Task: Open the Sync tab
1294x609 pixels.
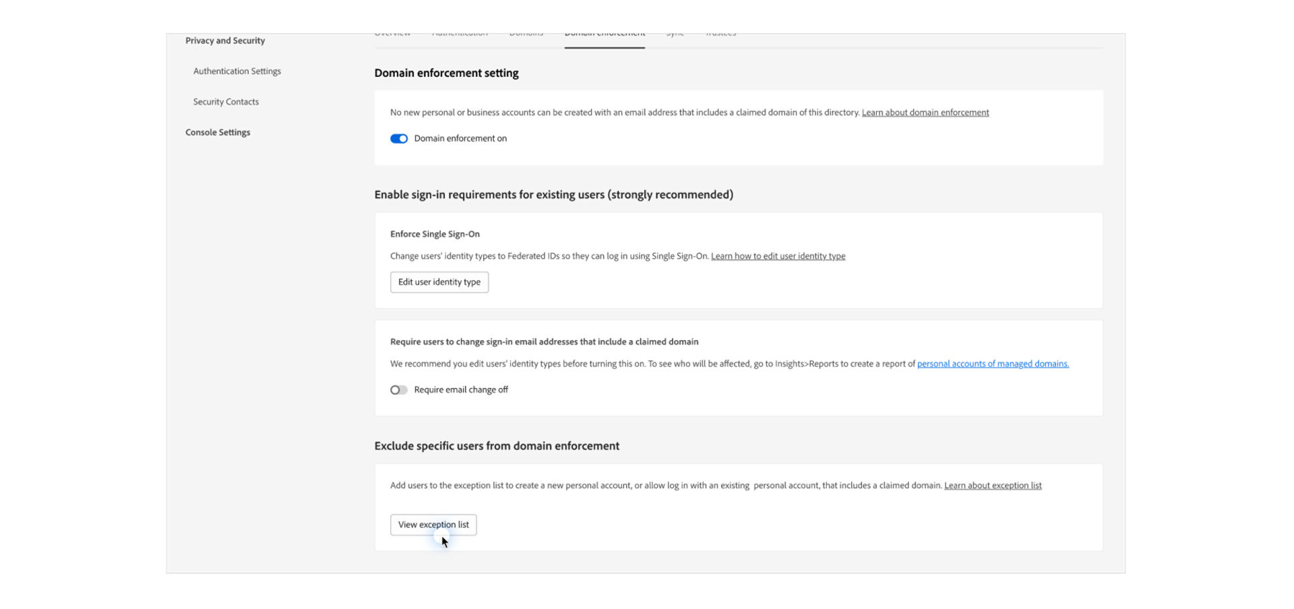Action: pyautogui.click(x=674, y=32)
